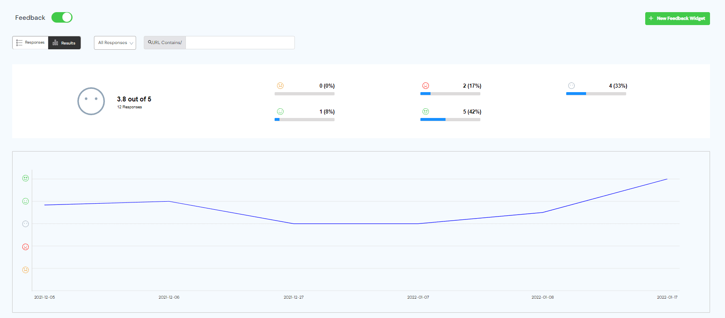The width and height of the screenshot is (725, 318).
Task: Click the "5 (42%)" count
Action: point(472,112)
